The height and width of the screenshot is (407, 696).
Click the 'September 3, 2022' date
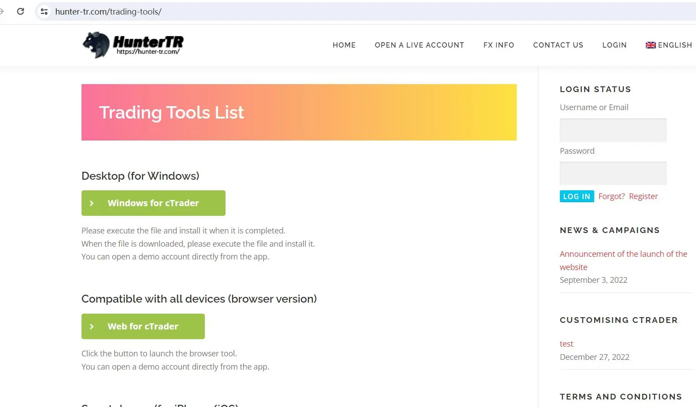tap(593, 280)
